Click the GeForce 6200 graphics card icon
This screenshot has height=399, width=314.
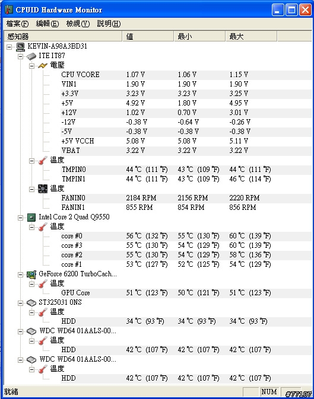tap(31, 274)
